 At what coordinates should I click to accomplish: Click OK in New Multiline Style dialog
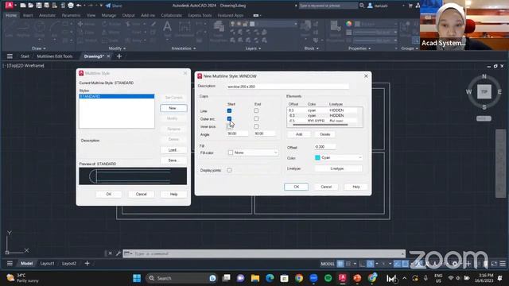[296, 187]
